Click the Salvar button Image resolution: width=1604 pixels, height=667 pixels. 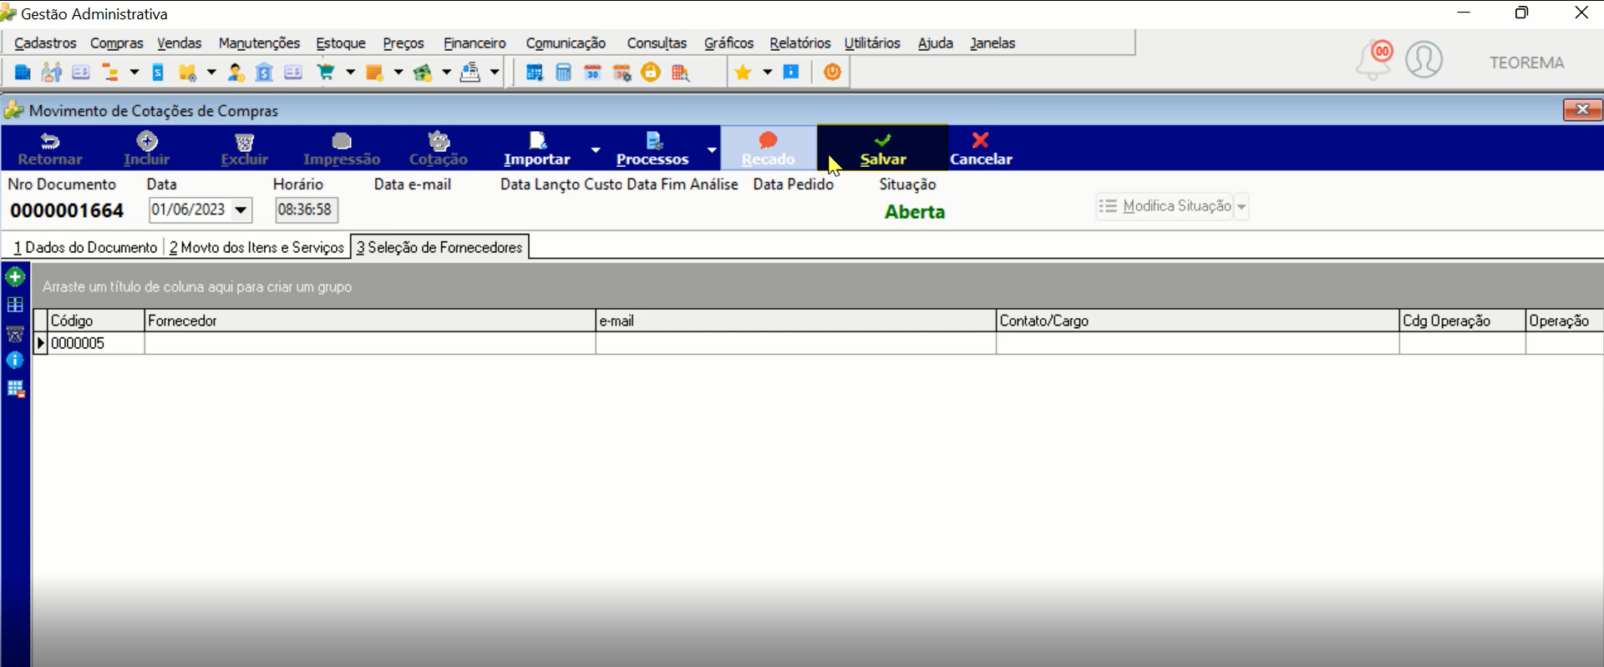click(x=883, y=148)
